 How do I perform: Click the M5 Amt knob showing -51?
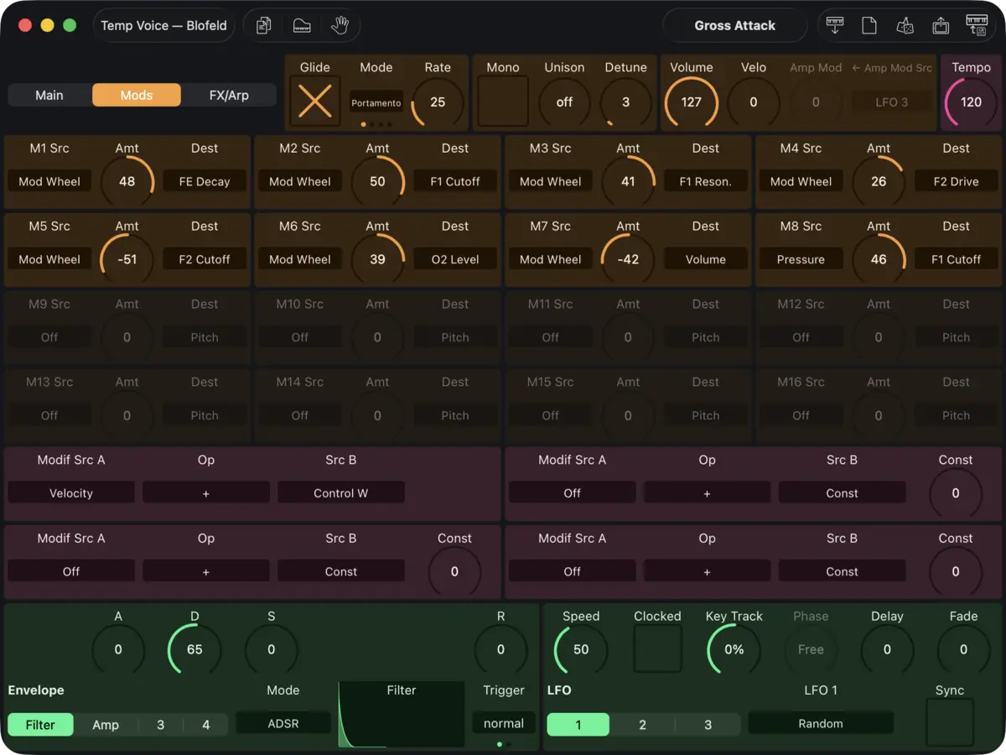click(x=127, y=259)
